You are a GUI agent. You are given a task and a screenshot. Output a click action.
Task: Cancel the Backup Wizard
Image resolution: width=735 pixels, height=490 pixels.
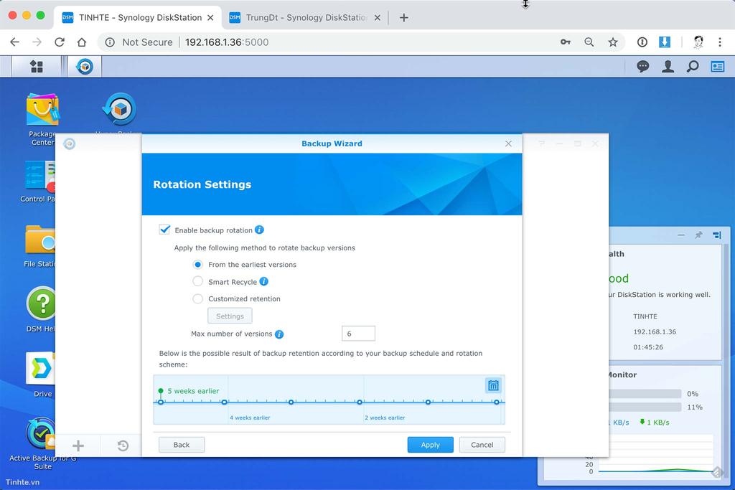482,445
